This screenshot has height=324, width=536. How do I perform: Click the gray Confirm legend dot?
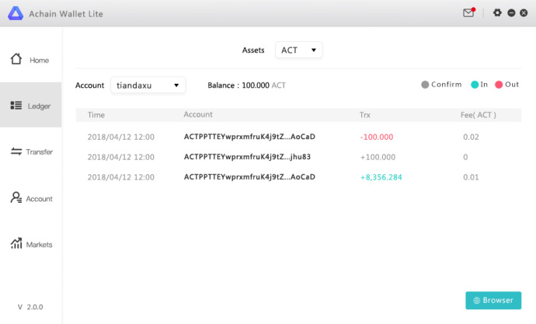[x=425, y=85]
